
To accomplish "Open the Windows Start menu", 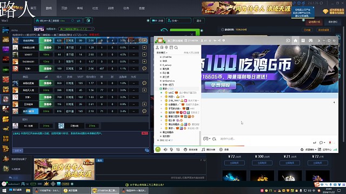I will pyautogui.click(x=4, y=190).
